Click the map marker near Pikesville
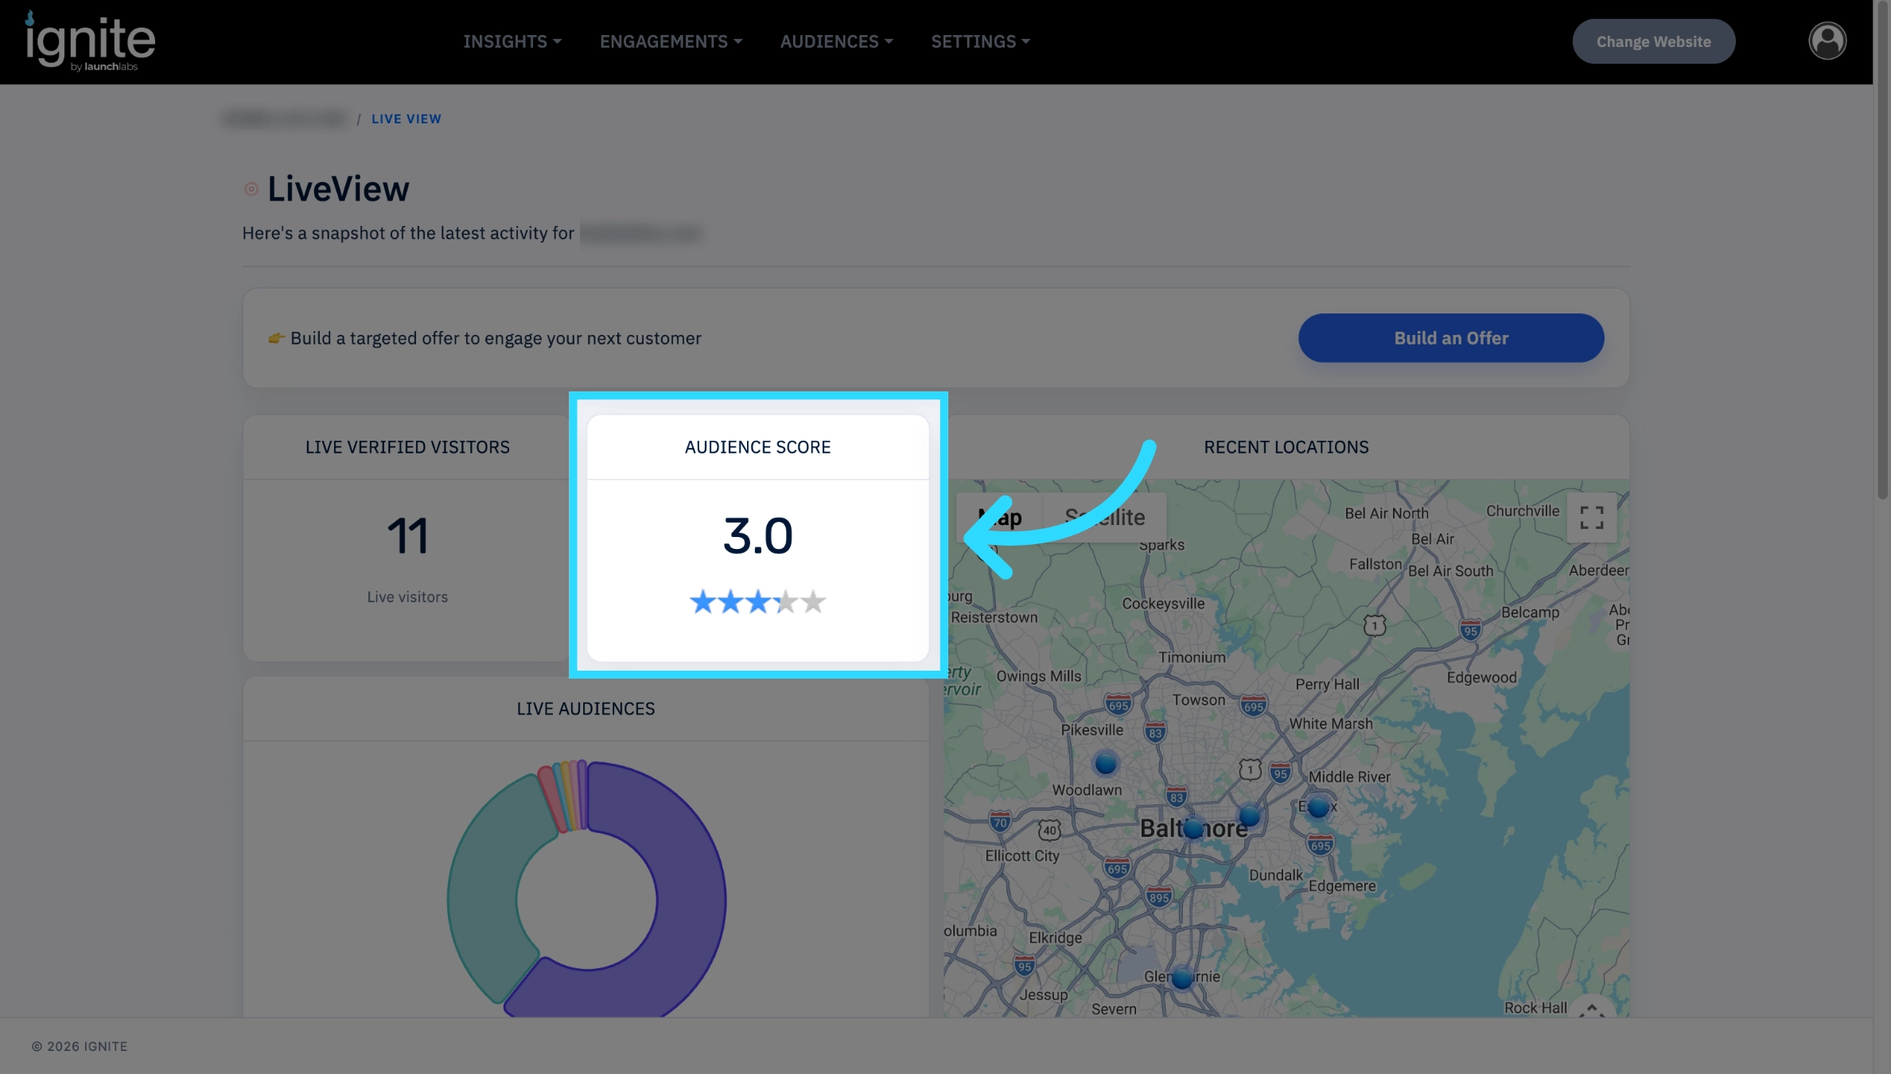This screenshot has width=1891, height=1074. coord(1105,764)
